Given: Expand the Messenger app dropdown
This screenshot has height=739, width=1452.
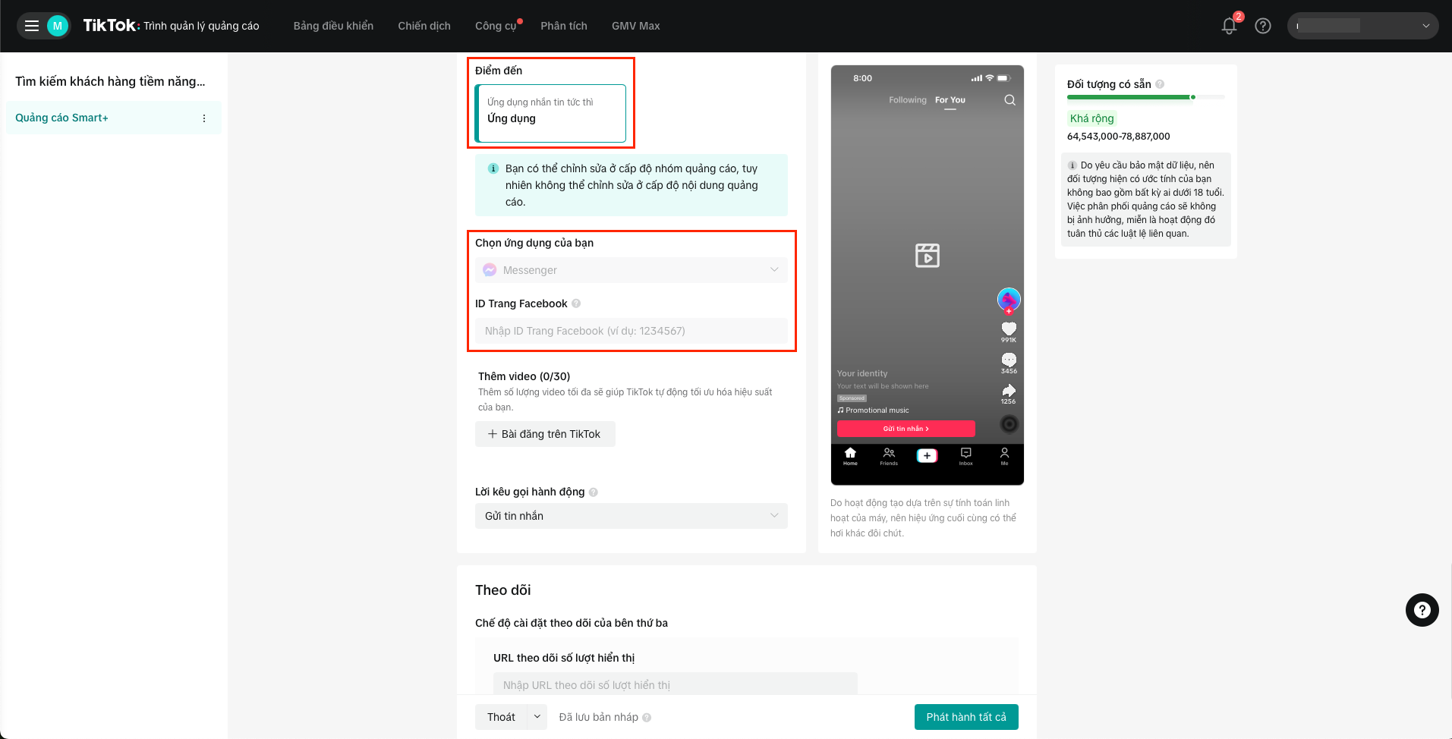Looking at the screenshot, I should [631, 270].
